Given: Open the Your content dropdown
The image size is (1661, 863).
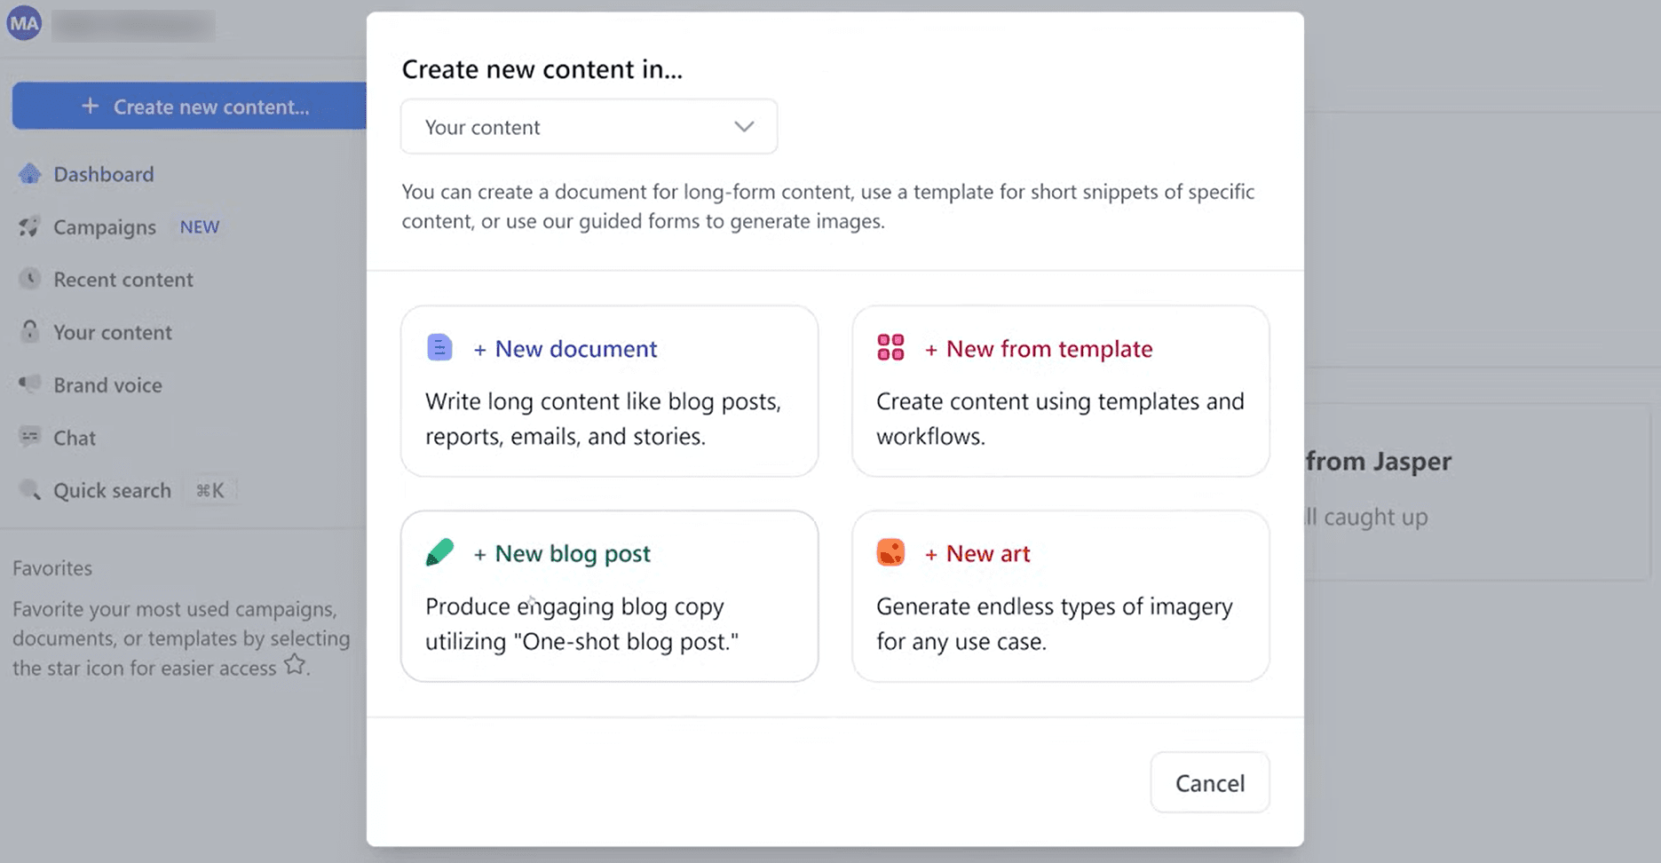Looking at the screenshot, I should tap(589, 127).
